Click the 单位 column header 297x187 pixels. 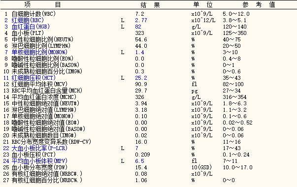[203, 4]
